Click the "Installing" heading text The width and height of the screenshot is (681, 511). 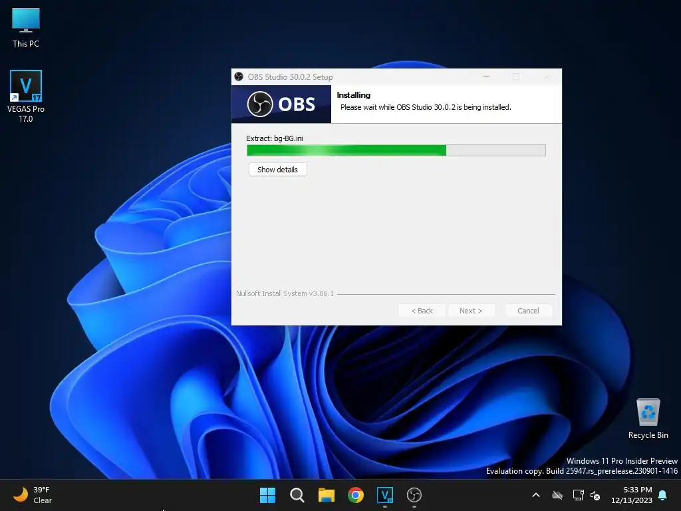tap(354, 95)
